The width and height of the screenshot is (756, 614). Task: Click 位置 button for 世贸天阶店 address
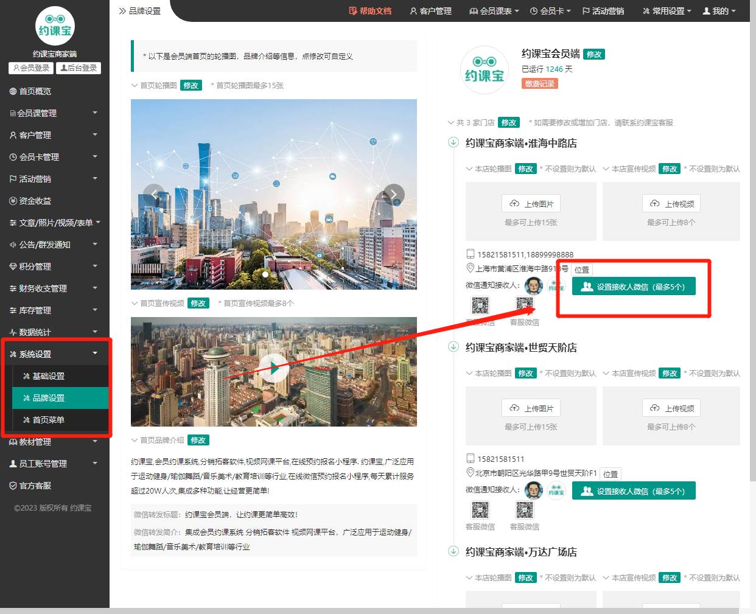click(x=611, y=474)
